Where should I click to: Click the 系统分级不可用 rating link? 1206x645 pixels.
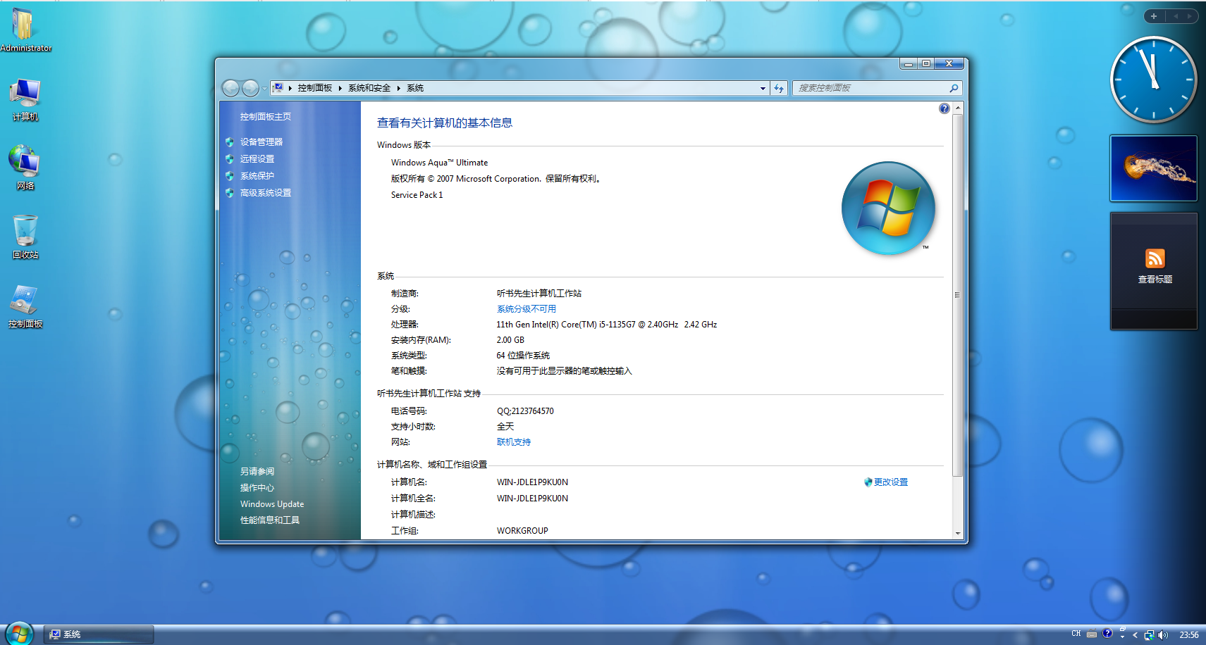(x=526, y=309)
